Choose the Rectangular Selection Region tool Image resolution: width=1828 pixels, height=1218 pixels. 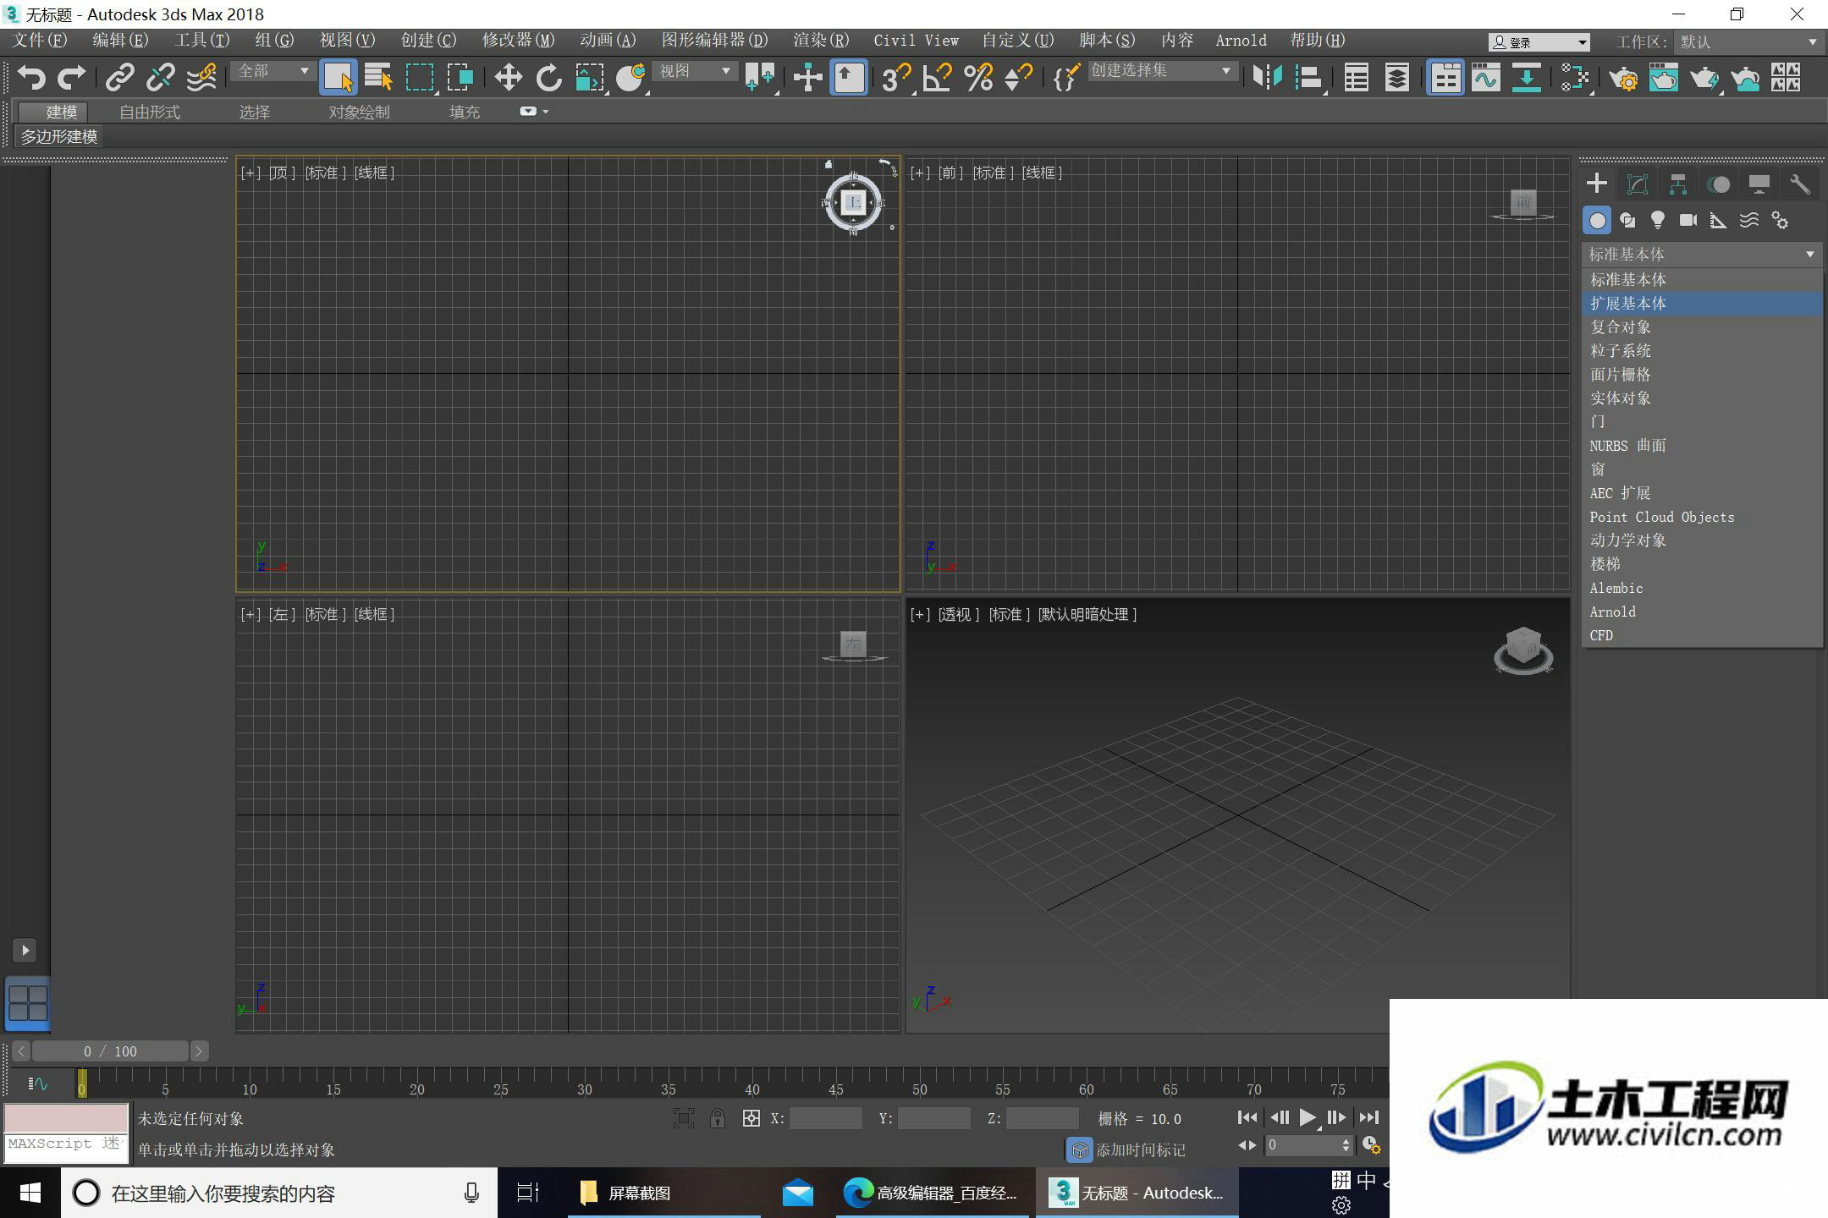click(420, 78)
